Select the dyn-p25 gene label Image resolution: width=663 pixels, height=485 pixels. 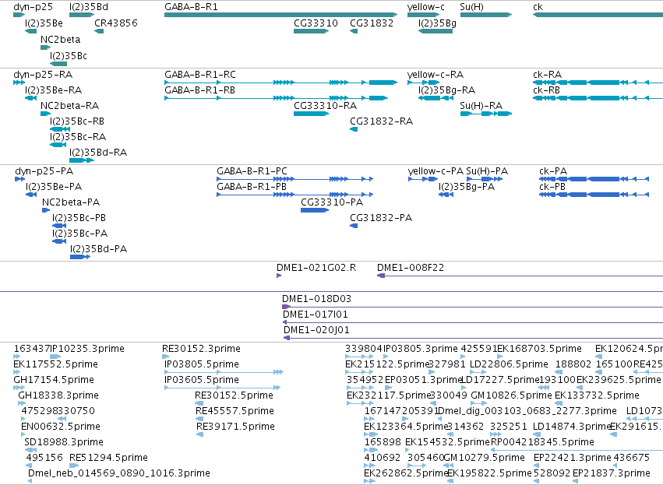(33, 7)
